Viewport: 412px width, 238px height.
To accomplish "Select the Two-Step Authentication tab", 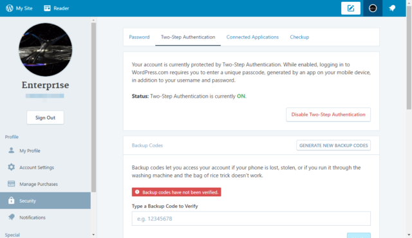I will pos(188,37).
